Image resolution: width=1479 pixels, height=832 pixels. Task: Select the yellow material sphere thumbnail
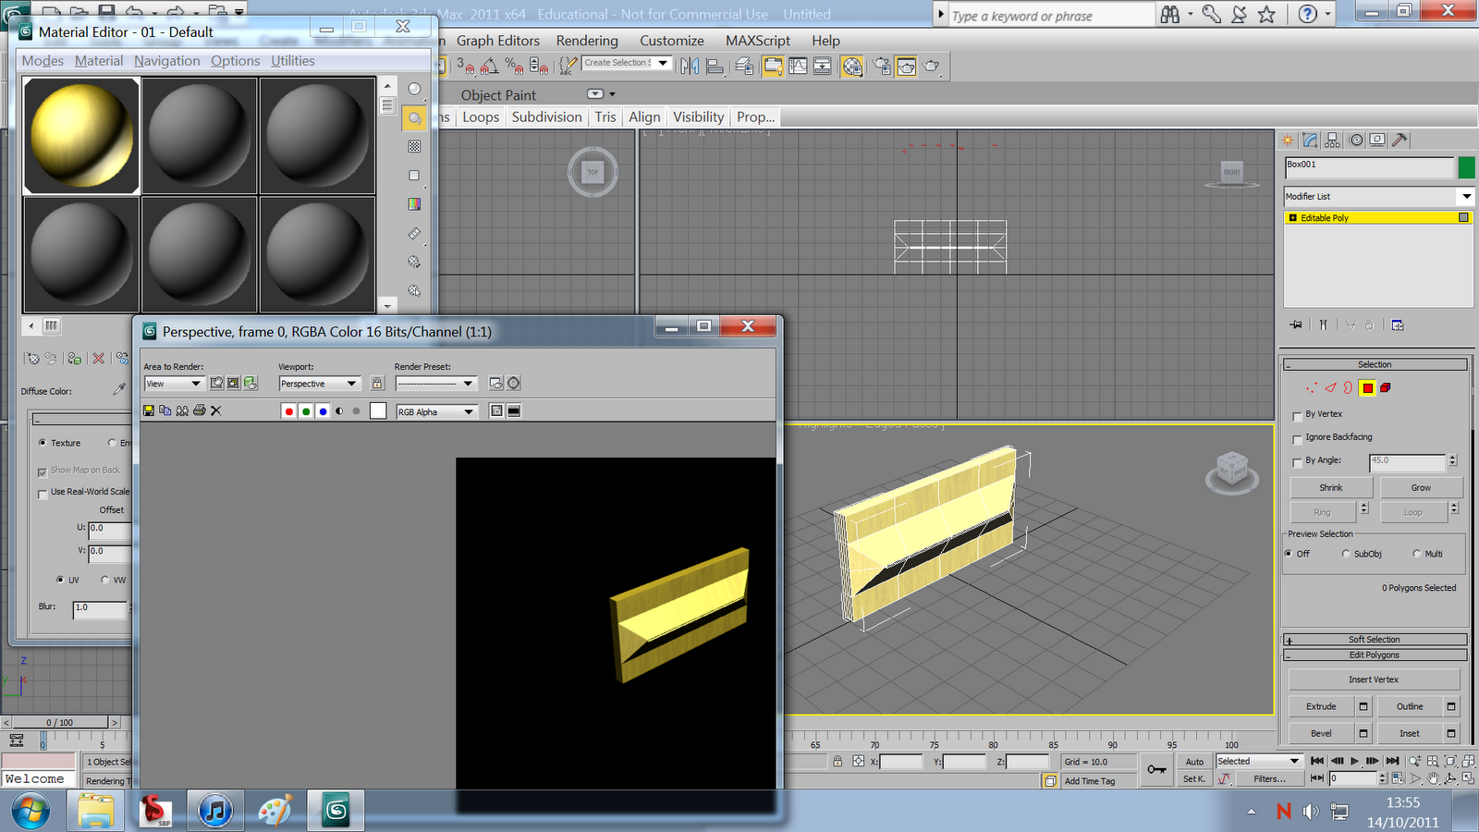click(80, 135)
